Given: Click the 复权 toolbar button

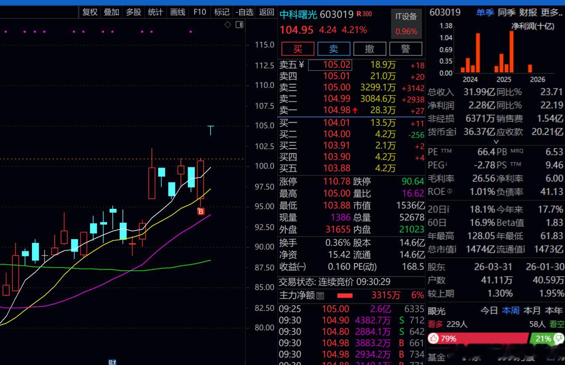Looking at the screenshot, I should click(90, 12).
